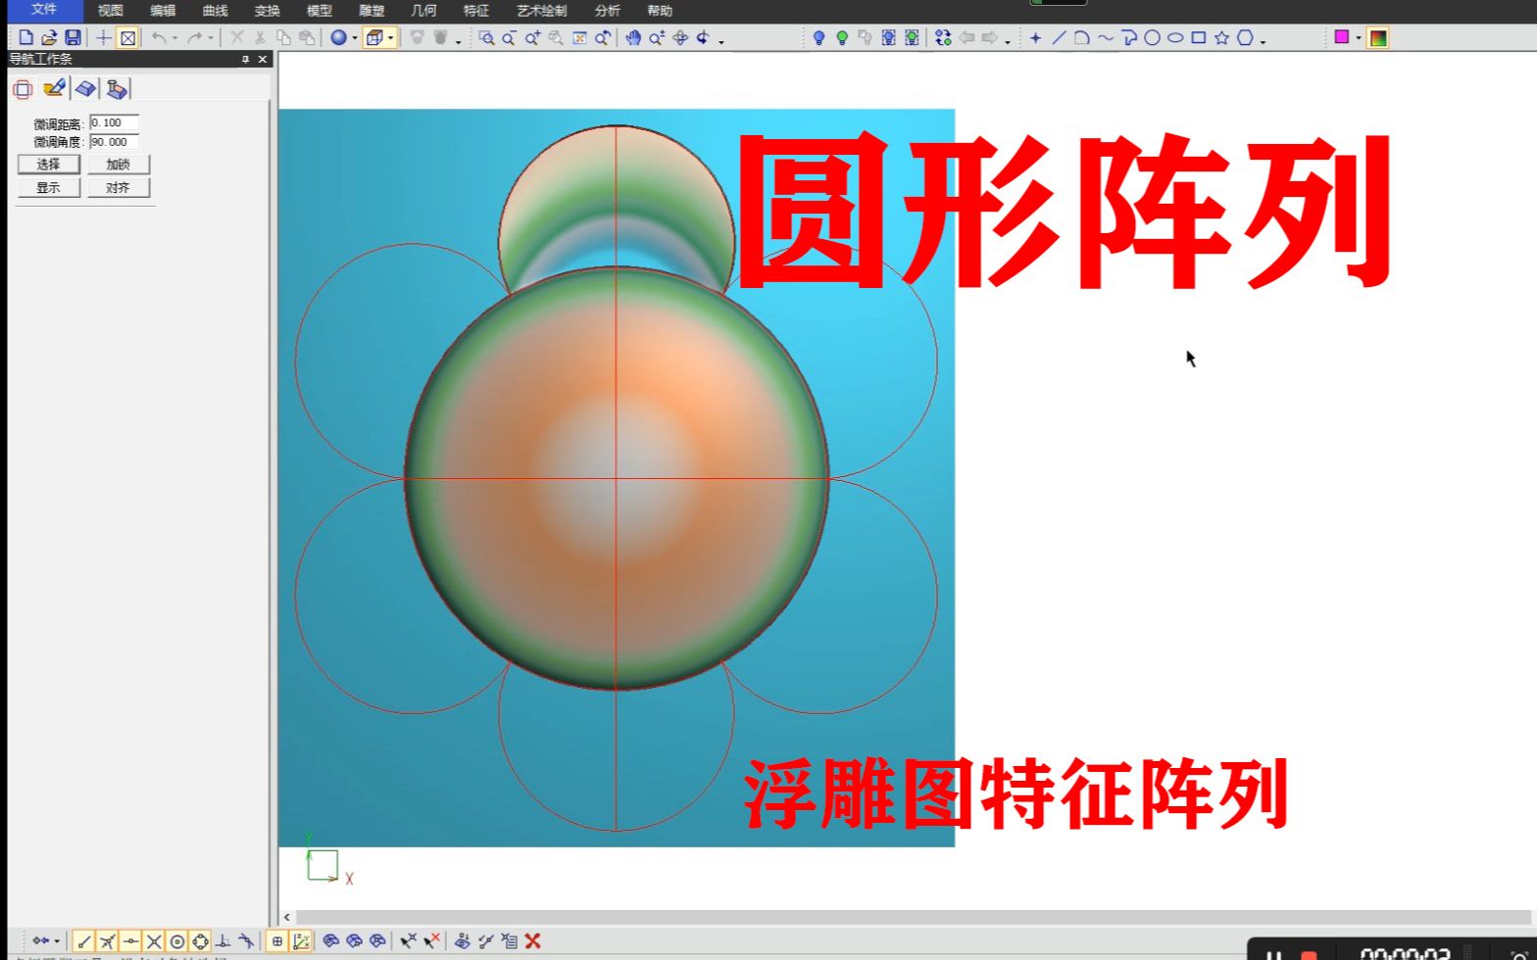
Task: Select the polygon hexagon tool
Action: click(x=1245, y=37)
